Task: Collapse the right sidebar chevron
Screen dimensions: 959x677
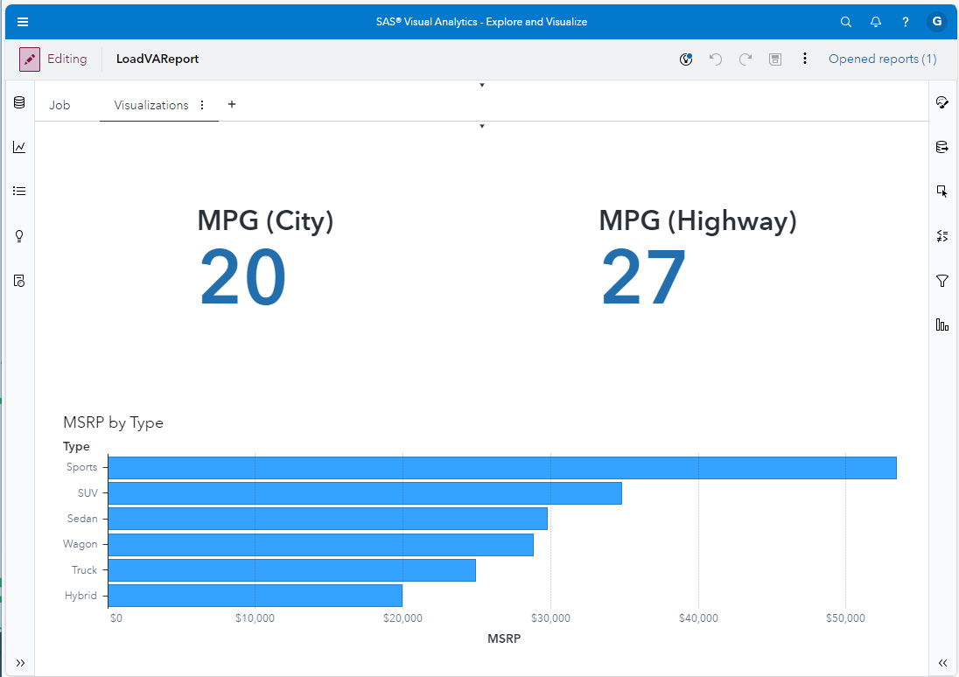Action: coord(942,663)
